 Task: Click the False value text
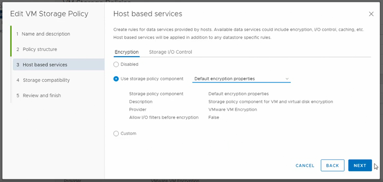click(213, 117)
